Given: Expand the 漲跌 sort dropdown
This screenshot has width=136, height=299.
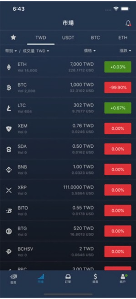Looking at the screenshot, I should 125,51.
